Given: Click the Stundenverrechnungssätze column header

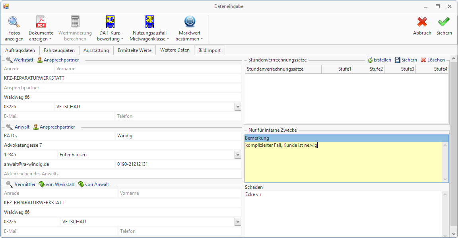Looking at the screenshot, I should [x=283, y=69].
